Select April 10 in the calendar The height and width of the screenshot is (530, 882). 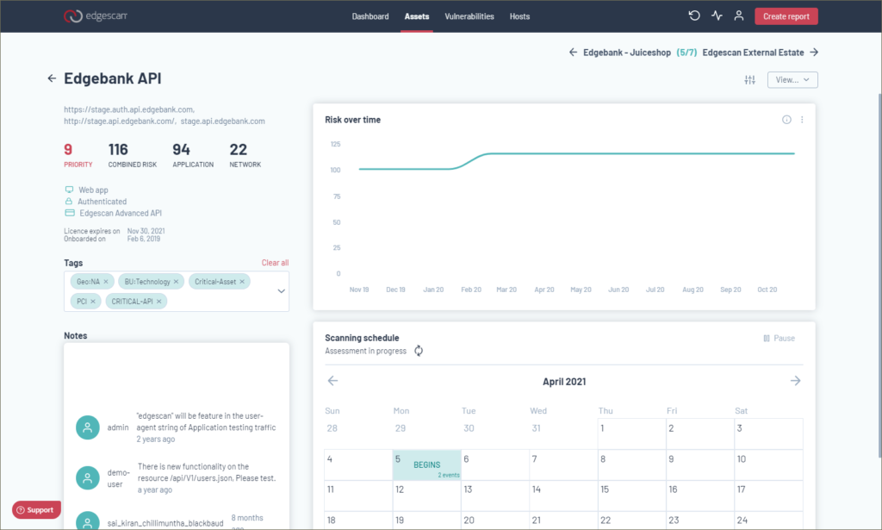coord(768,465)
